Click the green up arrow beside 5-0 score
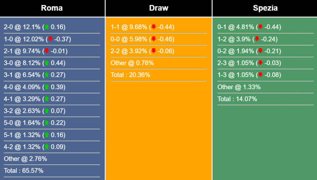This screenshot has width=317, height=180. (x=46, y=123)
